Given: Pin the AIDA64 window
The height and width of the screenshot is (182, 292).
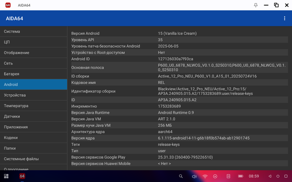Looking at the screenshot, I should (256, 5).
